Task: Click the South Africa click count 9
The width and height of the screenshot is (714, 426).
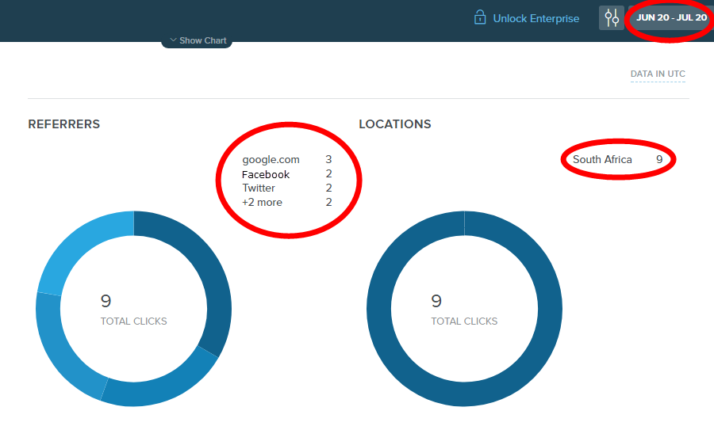Action: click(659, 159)
